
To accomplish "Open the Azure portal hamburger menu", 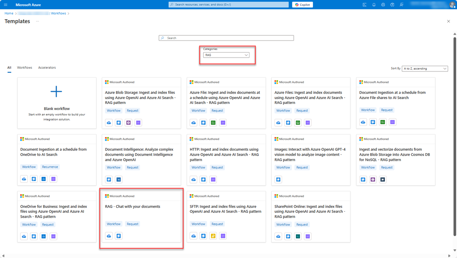I will point(6,4).
